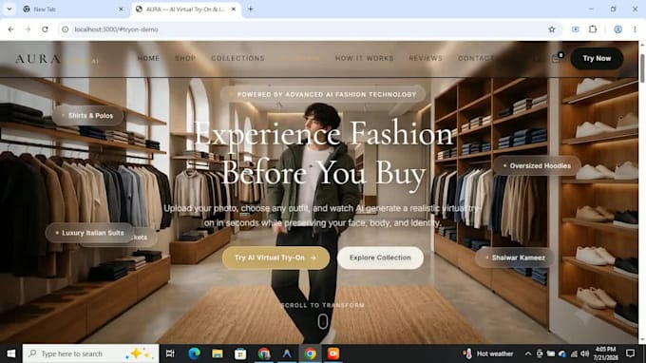Viewport: 646px width, 363px height.
Task: Select the Shalwar Kameez tag
Action: point(515,258)
